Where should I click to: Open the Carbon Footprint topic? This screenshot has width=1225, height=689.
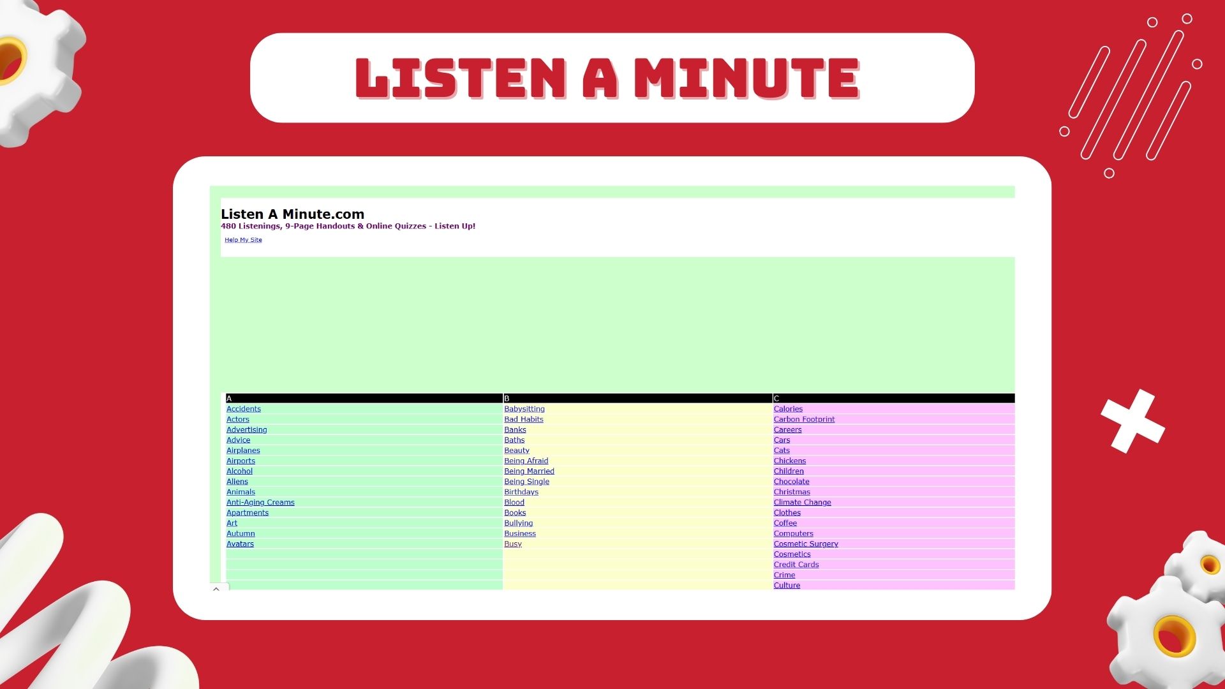point(804,419)
